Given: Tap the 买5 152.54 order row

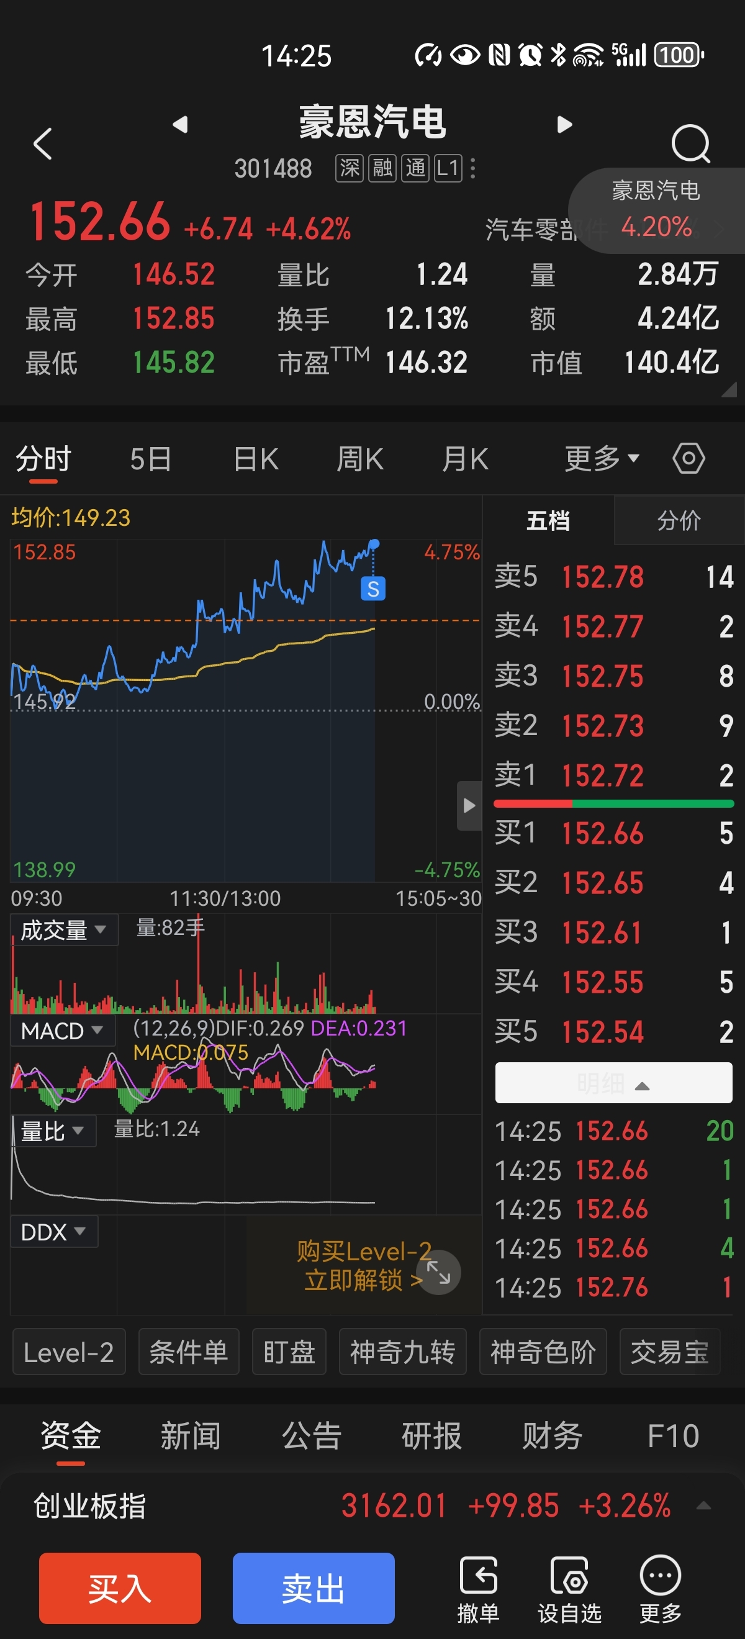Looking at the screenshot, I should point(614,1032).
